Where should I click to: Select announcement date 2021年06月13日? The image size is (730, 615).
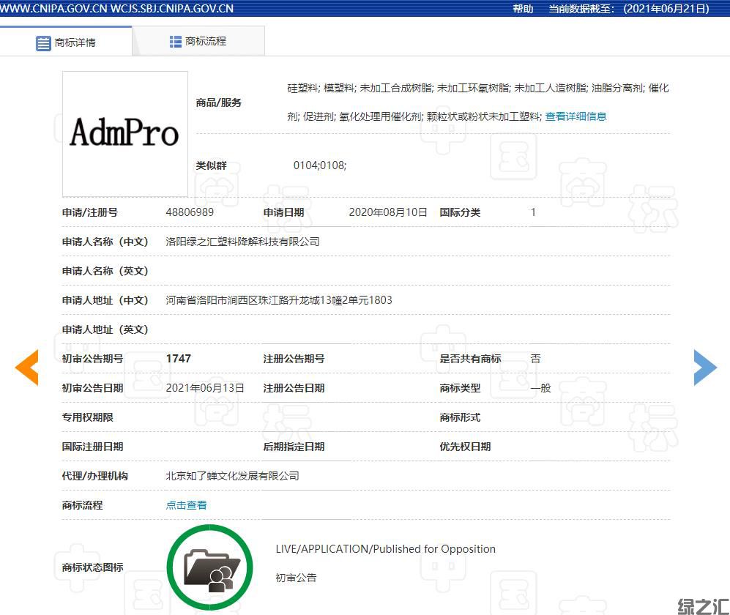[x=205, y=388]
